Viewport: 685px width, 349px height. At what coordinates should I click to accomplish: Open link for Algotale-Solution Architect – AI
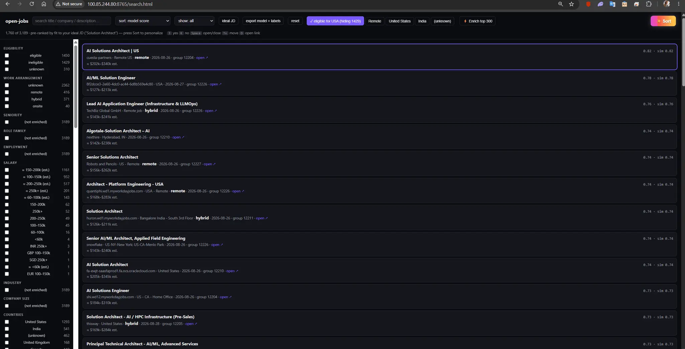point(178,137)
